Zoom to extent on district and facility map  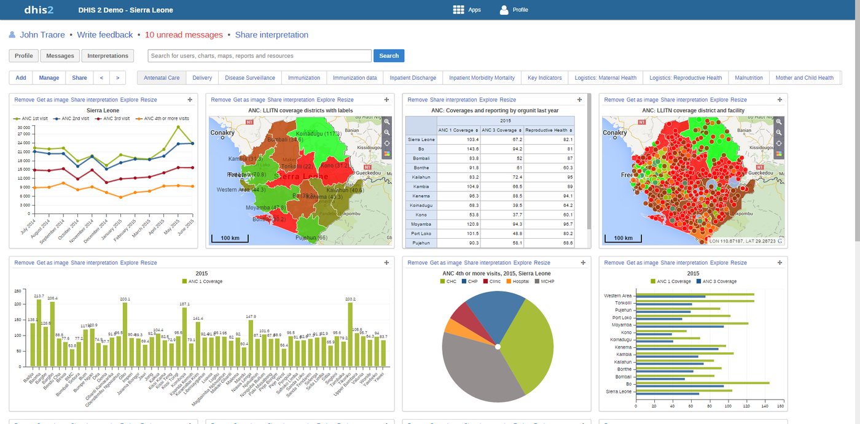click(x=780, y=143)
